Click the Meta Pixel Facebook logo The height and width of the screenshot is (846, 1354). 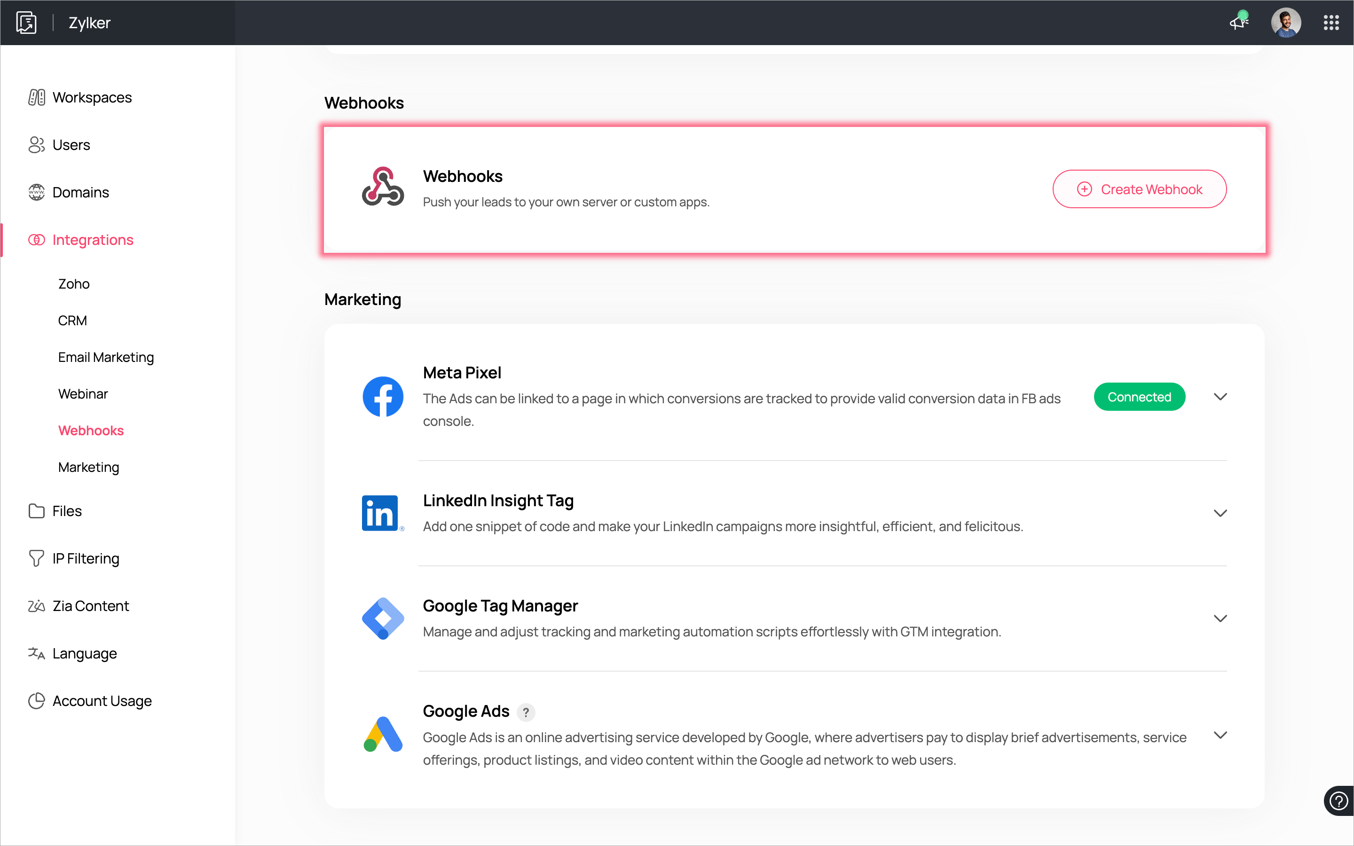click(383, 397)
